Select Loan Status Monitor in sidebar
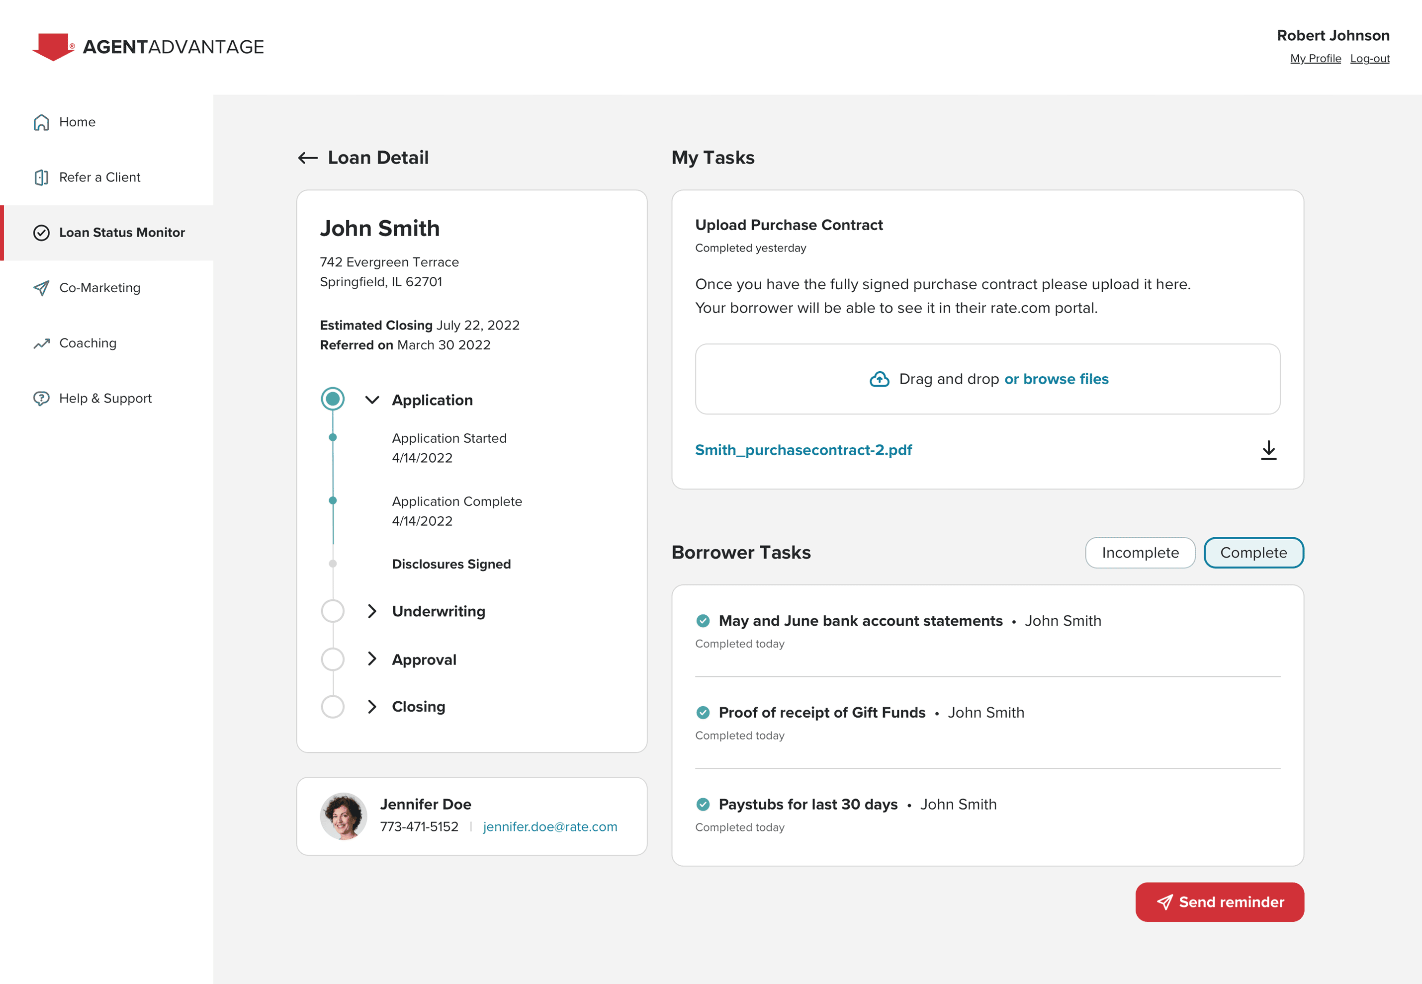This screenshot has width=1422, height=984. coord(107,233)
